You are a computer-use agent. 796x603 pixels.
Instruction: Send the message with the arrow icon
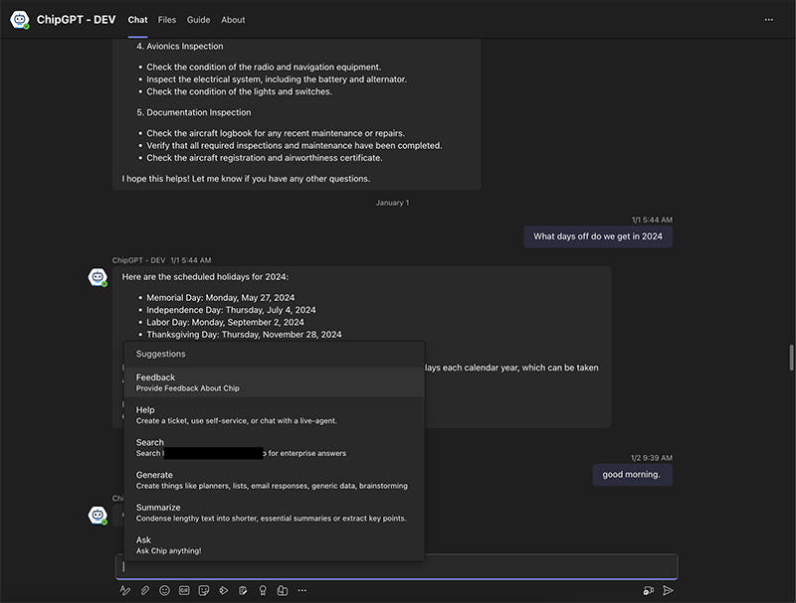pyautogui.click(x=668, y=590)
